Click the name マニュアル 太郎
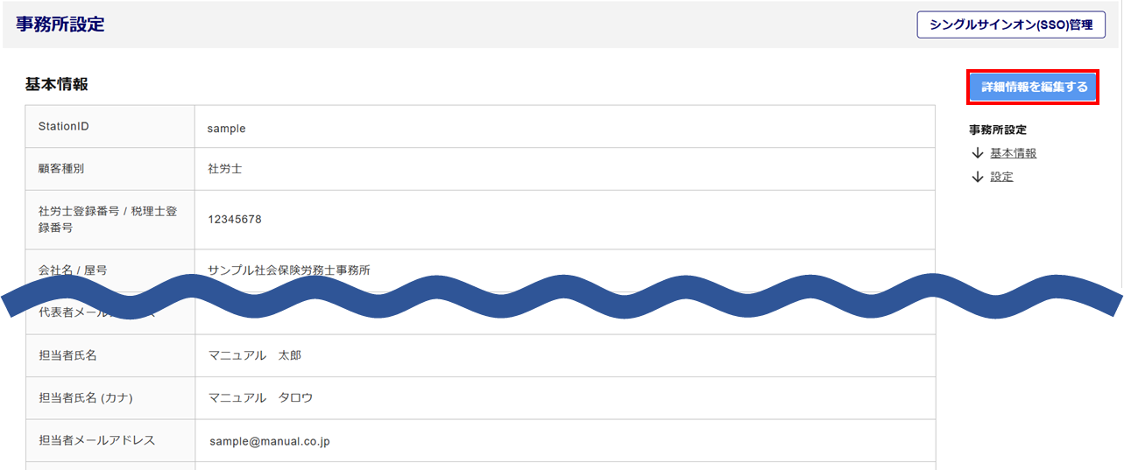This screenshot has height=470, width=1124. (x=254, y=355)
